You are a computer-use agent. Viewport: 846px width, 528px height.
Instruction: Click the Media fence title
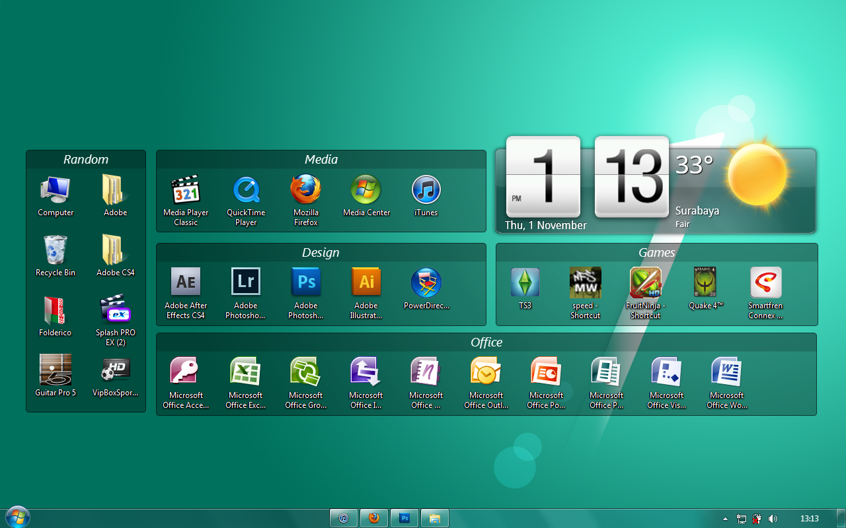[x=321, y=159]
